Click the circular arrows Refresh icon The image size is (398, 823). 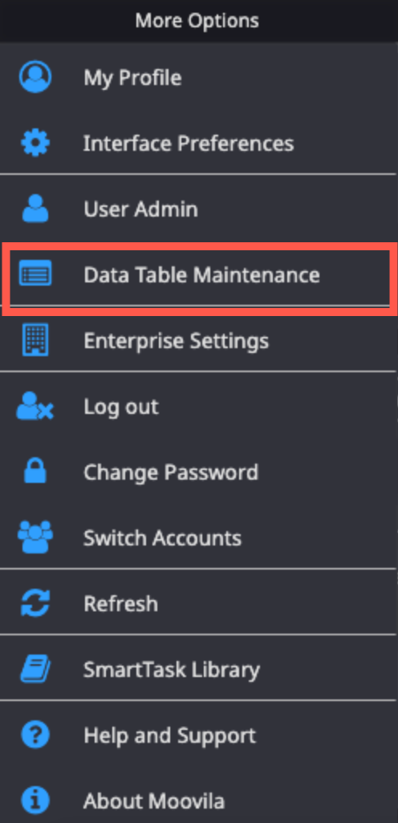(35, 603)
